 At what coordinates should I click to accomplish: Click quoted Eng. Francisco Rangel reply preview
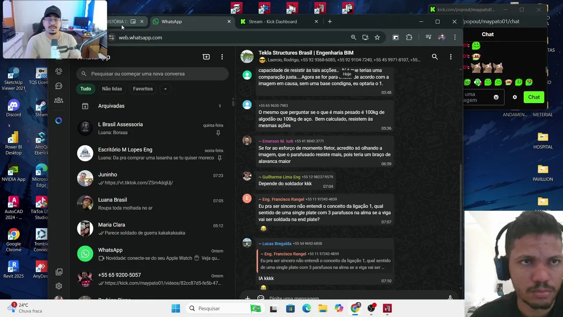point(325,261)
